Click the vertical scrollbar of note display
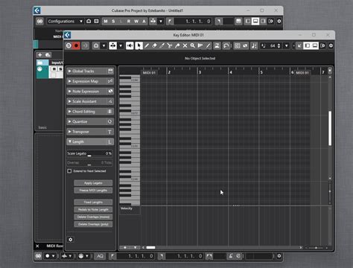 (330, 128)
